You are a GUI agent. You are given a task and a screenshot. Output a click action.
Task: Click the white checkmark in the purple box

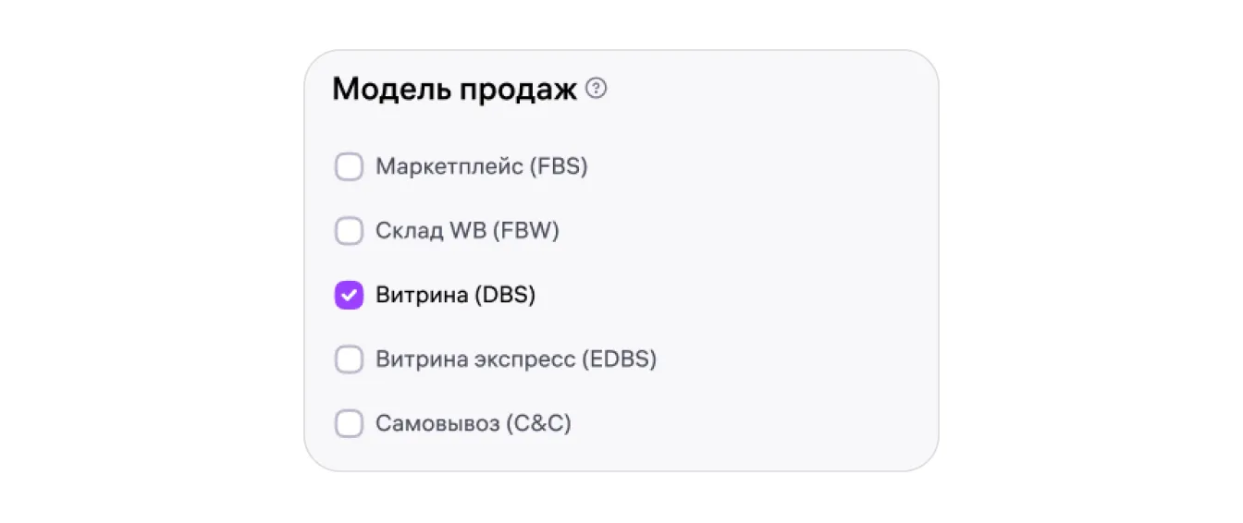click(x=349, y=296)
